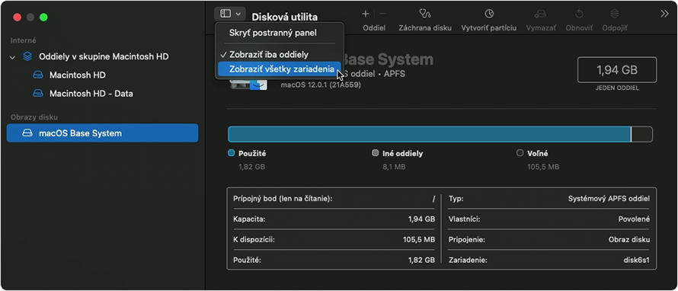Click the 1,94 GB size box
This screenshot has width=678, height=291.
point(617,69)
